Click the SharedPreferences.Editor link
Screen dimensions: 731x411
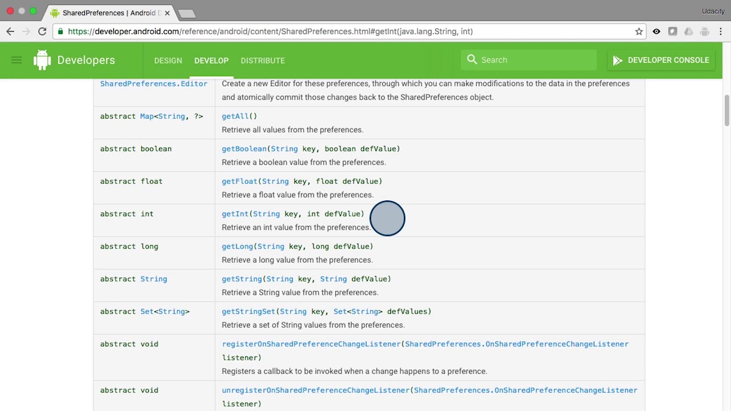coord(154,83)
